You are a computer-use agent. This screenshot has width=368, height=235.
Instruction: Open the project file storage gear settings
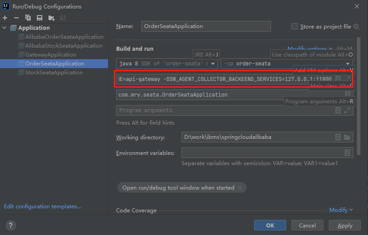(x=356, y=27)
